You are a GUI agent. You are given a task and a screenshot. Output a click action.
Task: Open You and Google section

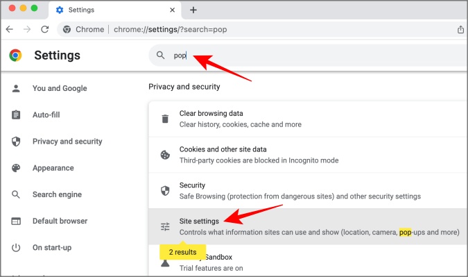click(60, 88)
